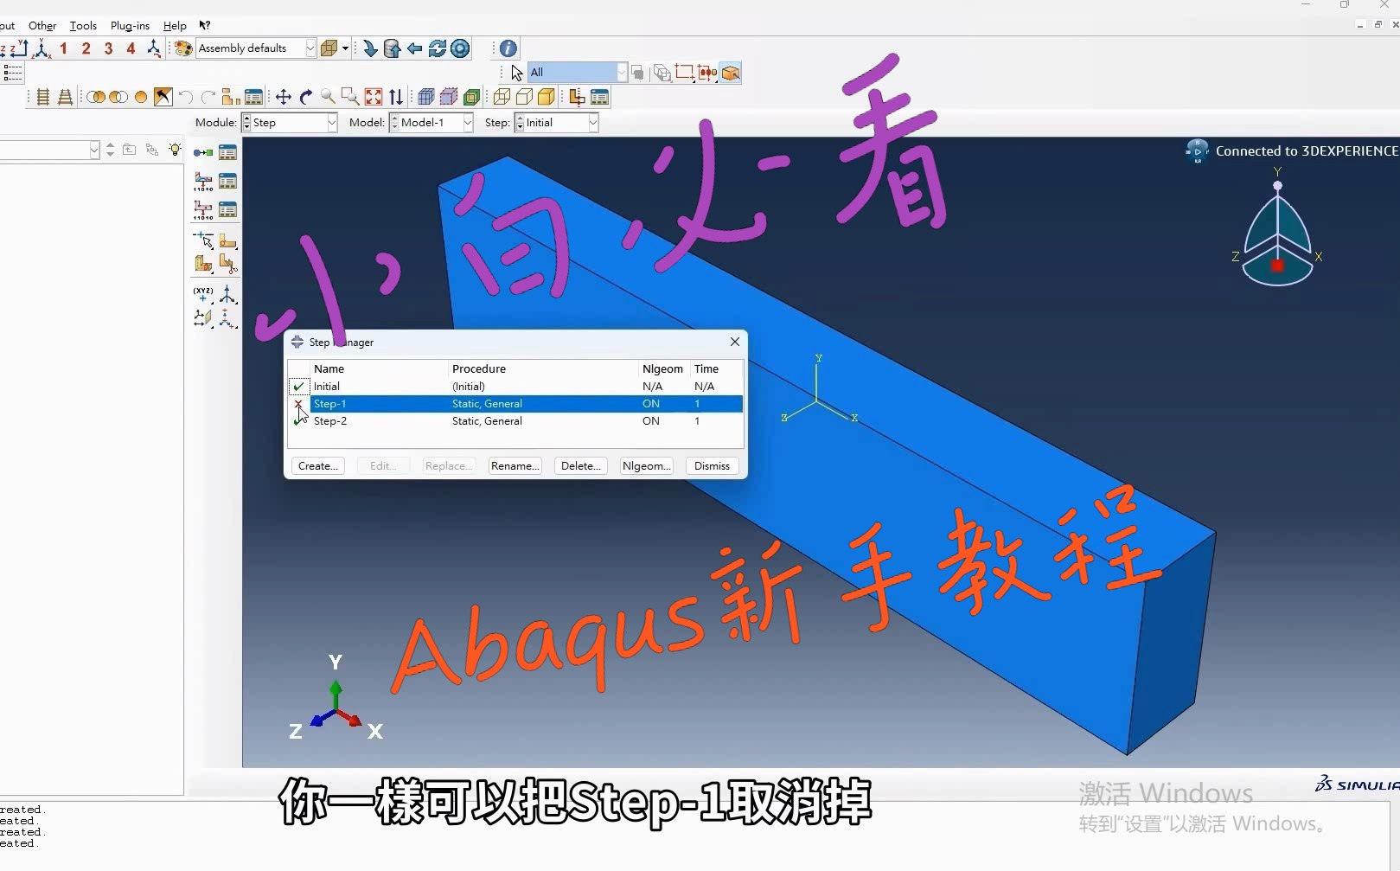The image size is (1400, 871).
Task: Apply view number 4
Action: (x=131, y=48)
